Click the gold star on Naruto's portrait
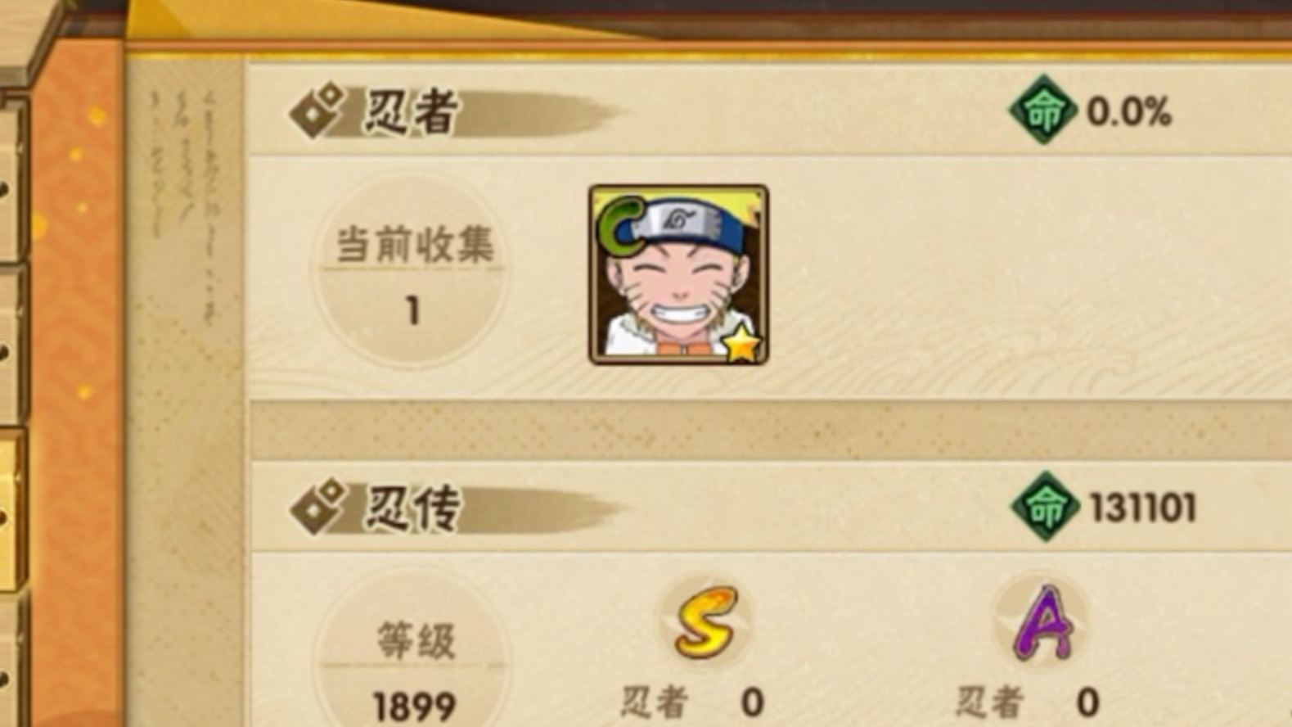Viewport: 1292px width, 727px height. coord(742,343)
